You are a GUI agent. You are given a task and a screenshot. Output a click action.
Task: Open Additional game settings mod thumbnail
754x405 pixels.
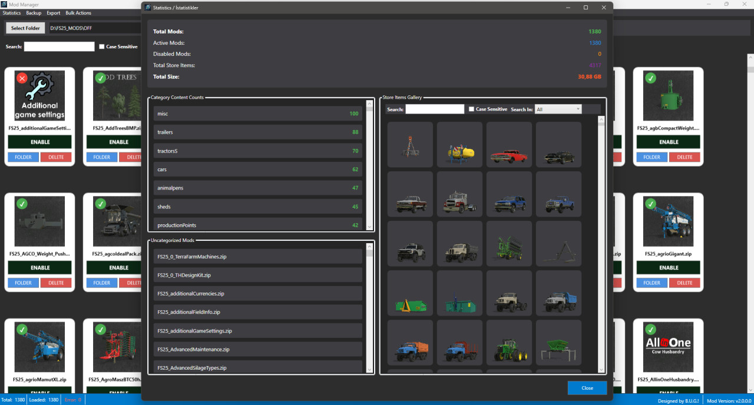click(40, 96)
